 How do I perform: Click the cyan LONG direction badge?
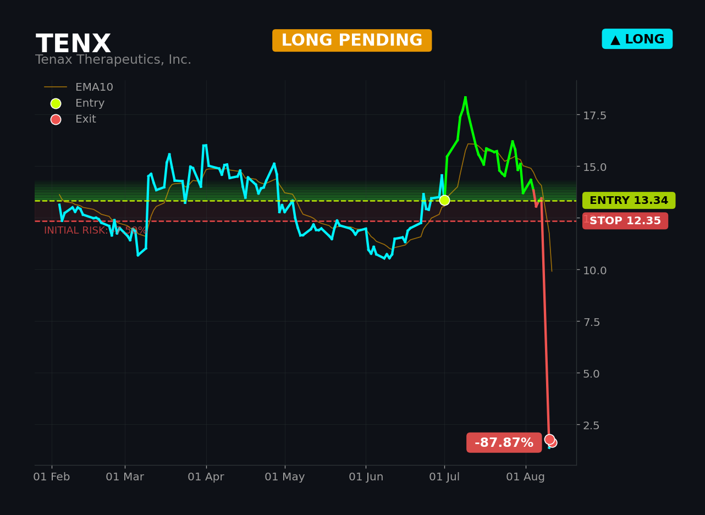click(637, 39)
